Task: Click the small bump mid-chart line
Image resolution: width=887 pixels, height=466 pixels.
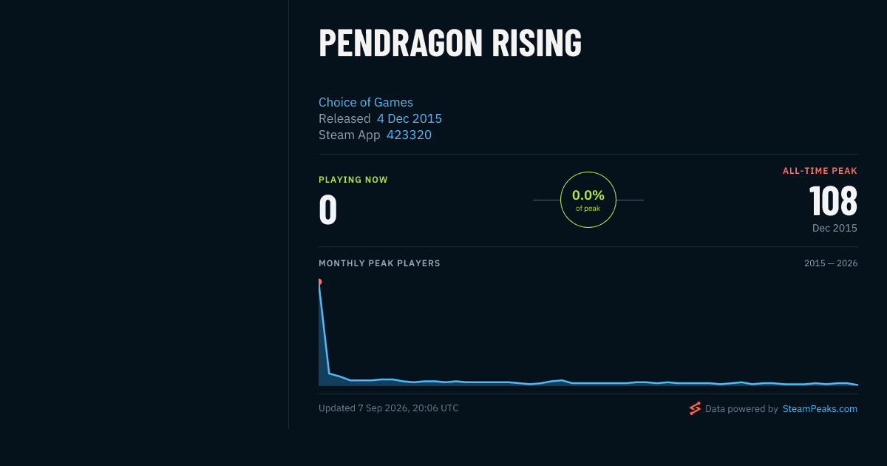Action: (562, 380)
